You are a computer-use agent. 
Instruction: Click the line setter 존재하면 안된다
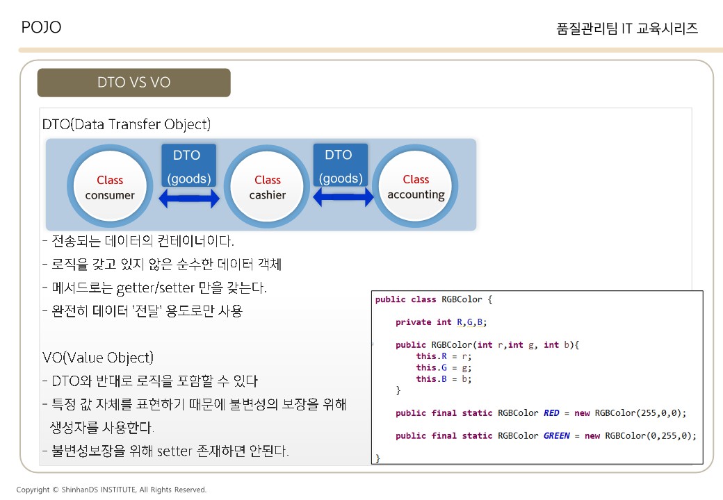(165, 451)
